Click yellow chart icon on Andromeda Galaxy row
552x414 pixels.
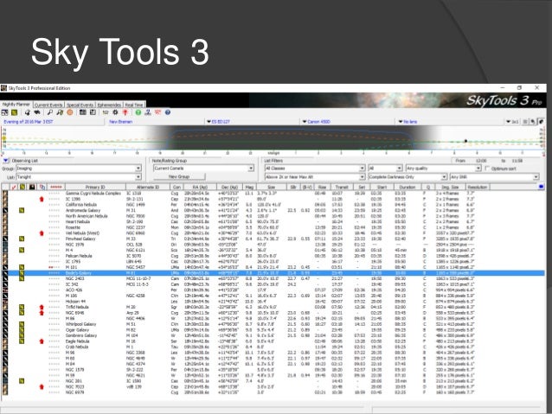tap(22, 210)
